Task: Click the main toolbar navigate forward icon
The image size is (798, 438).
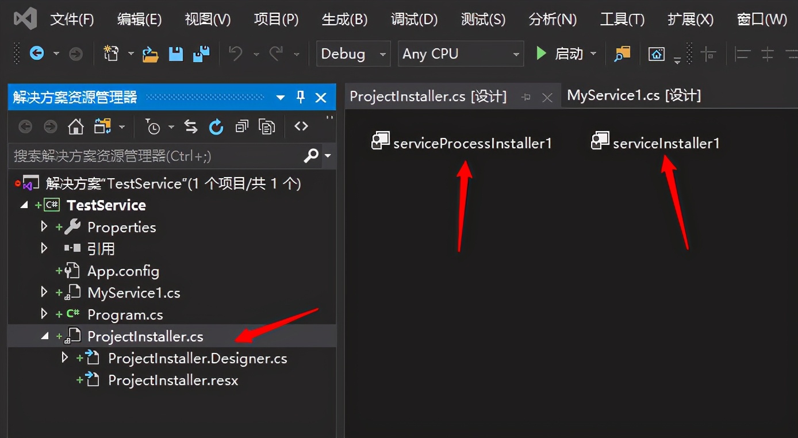Action: click(x=75, y=54)
